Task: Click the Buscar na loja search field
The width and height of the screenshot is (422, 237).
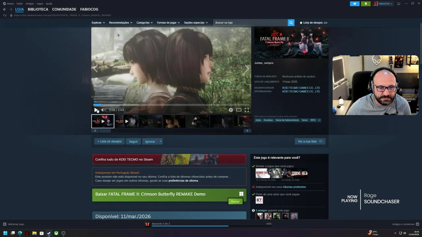Action: 251,23
